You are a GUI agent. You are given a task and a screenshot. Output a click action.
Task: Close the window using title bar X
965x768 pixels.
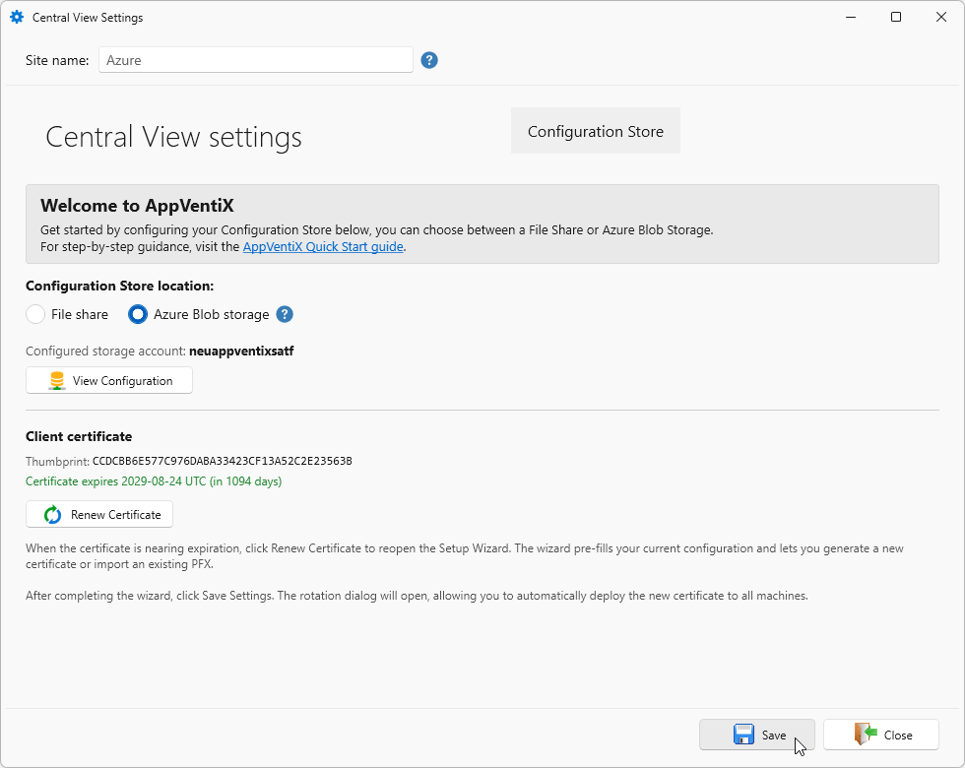point(941,18)
